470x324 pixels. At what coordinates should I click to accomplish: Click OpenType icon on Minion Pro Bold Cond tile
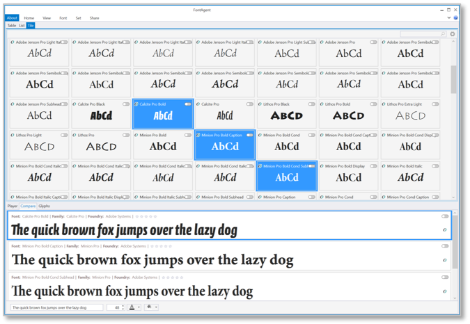[x=260, y=135]
